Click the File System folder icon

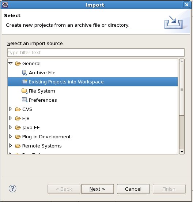(x=24, y=91)
